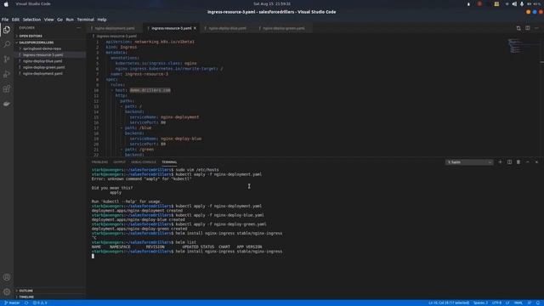Switch to nginx-deploy-green.yaml editor tab

[284, 28]
